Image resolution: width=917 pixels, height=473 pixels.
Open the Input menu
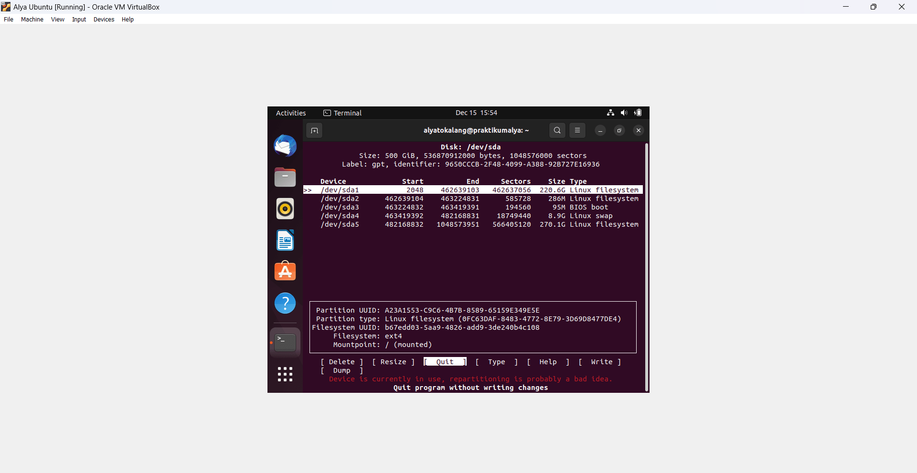79,20
